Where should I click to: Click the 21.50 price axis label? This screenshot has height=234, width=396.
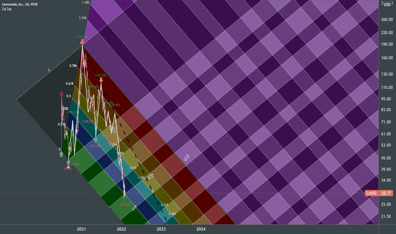[x=386, y=216]
